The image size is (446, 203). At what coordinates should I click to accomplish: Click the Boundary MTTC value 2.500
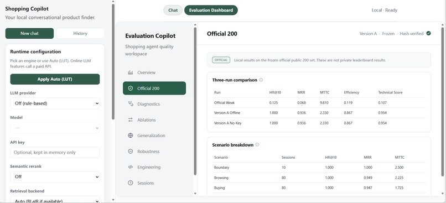[400, 168]
